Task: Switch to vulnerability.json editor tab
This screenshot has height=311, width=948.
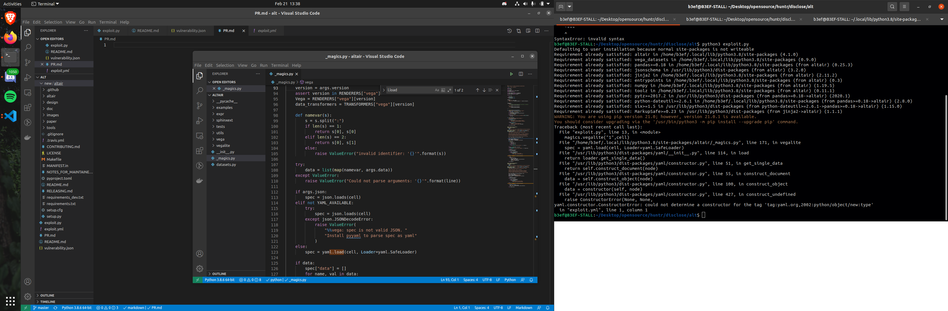Action: (x=191, y=31)
